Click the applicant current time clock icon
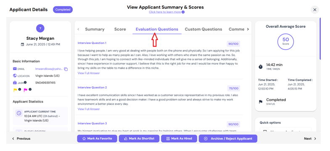This screenshot has height=151, width=330. coord(19,113)
